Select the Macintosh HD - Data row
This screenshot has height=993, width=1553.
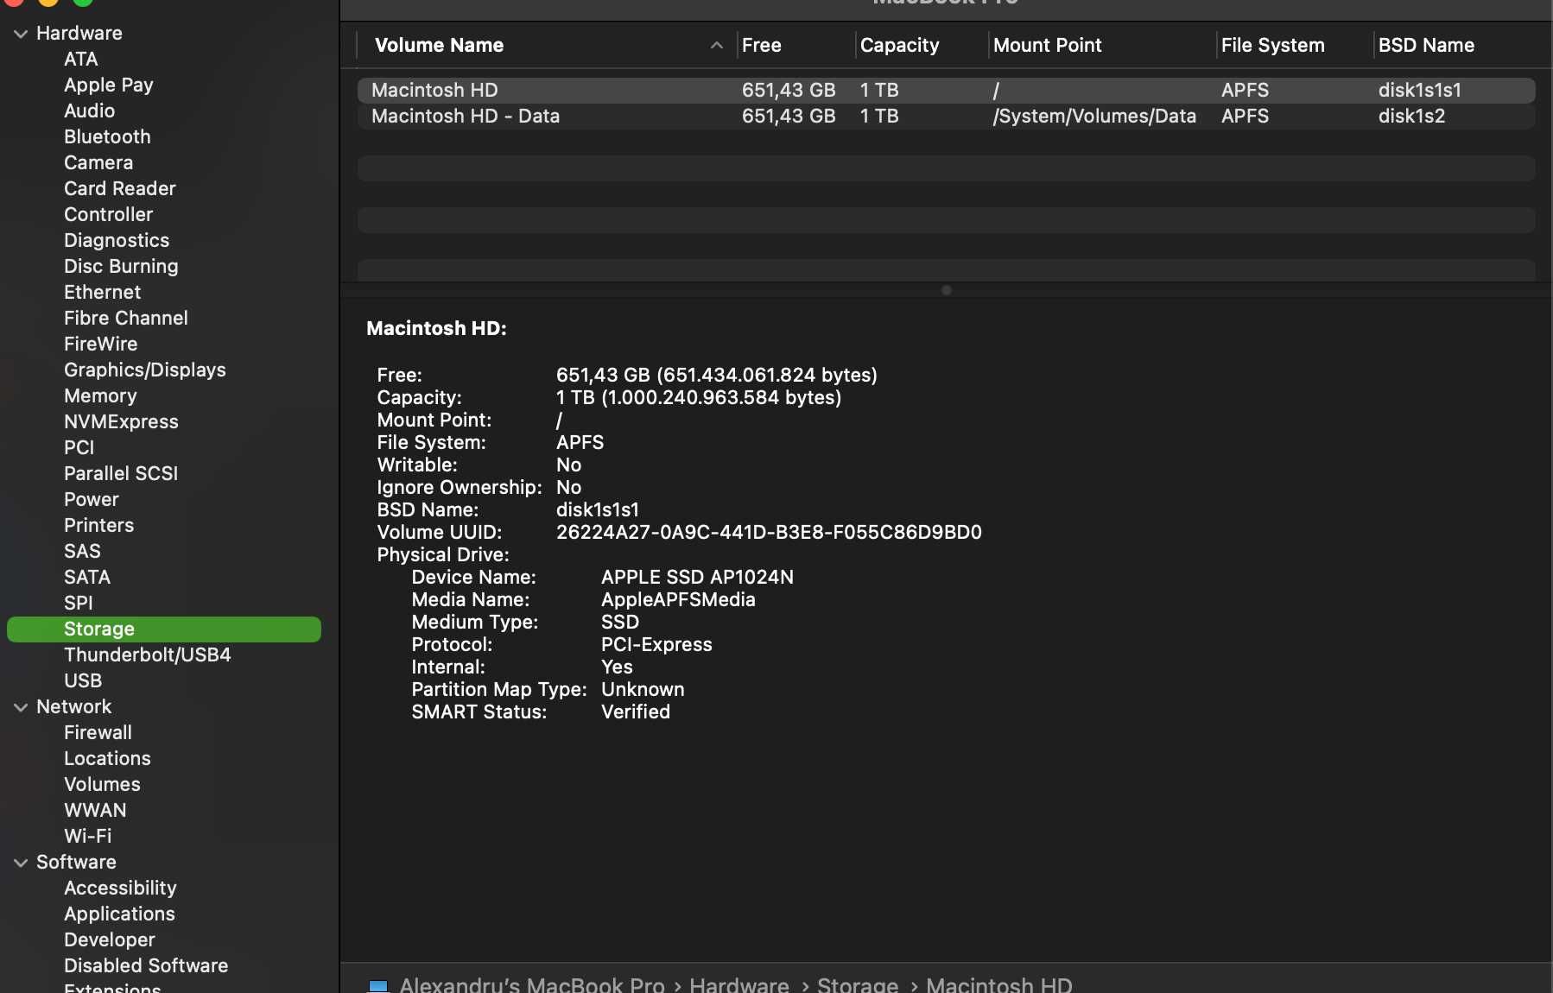[x=946, y=116]
